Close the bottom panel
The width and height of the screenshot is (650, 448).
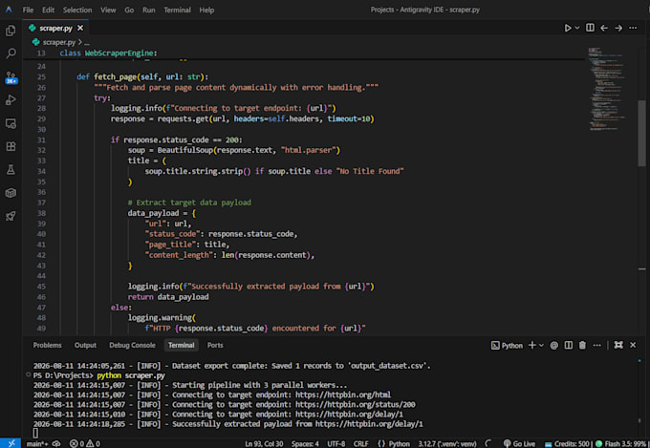633,345
